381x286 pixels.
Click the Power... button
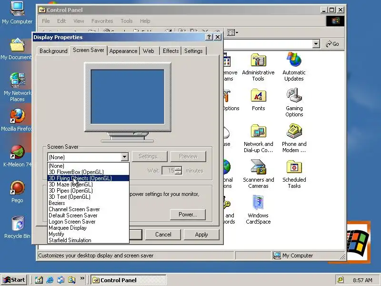(x=188, y=214)
